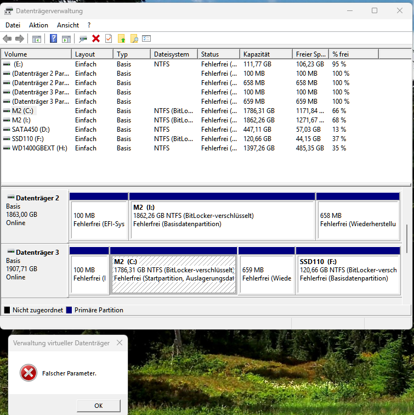The width and height of the screenshot is (414, 415).
Task: Open the Aktion menu
Action: coord(38,25)
